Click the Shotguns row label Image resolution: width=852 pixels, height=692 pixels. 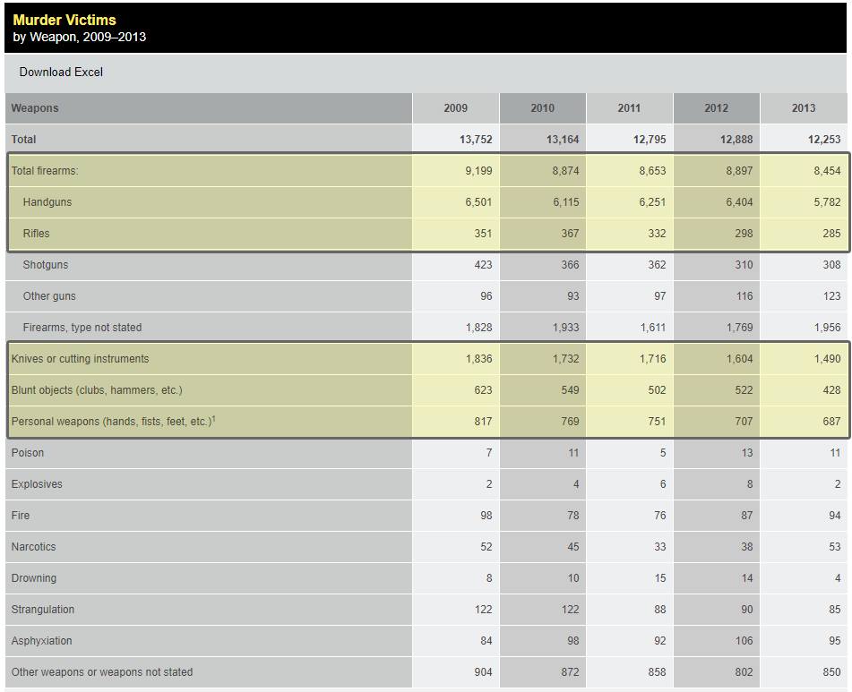point(46,265)
